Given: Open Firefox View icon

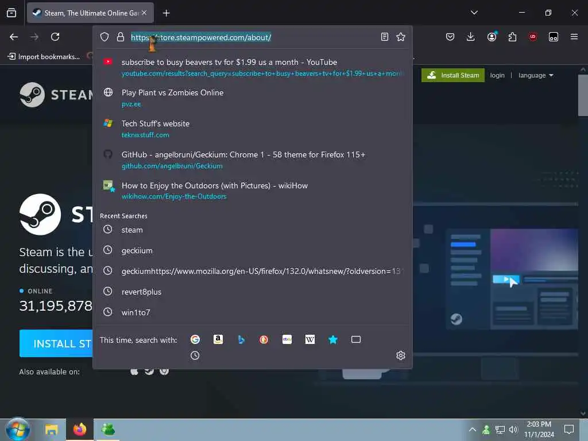Looking at the screenshot, I should (11, 13).
